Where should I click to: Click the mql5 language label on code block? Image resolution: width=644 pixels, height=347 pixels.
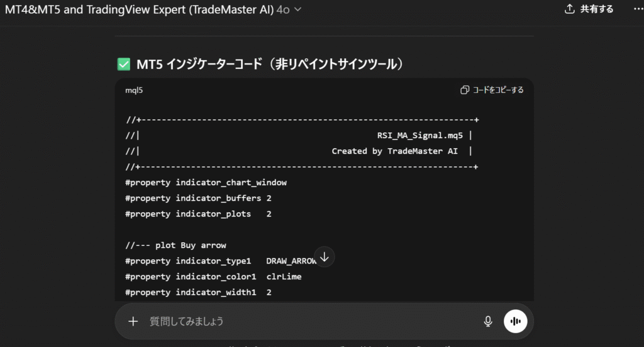[x=134, y=90]
